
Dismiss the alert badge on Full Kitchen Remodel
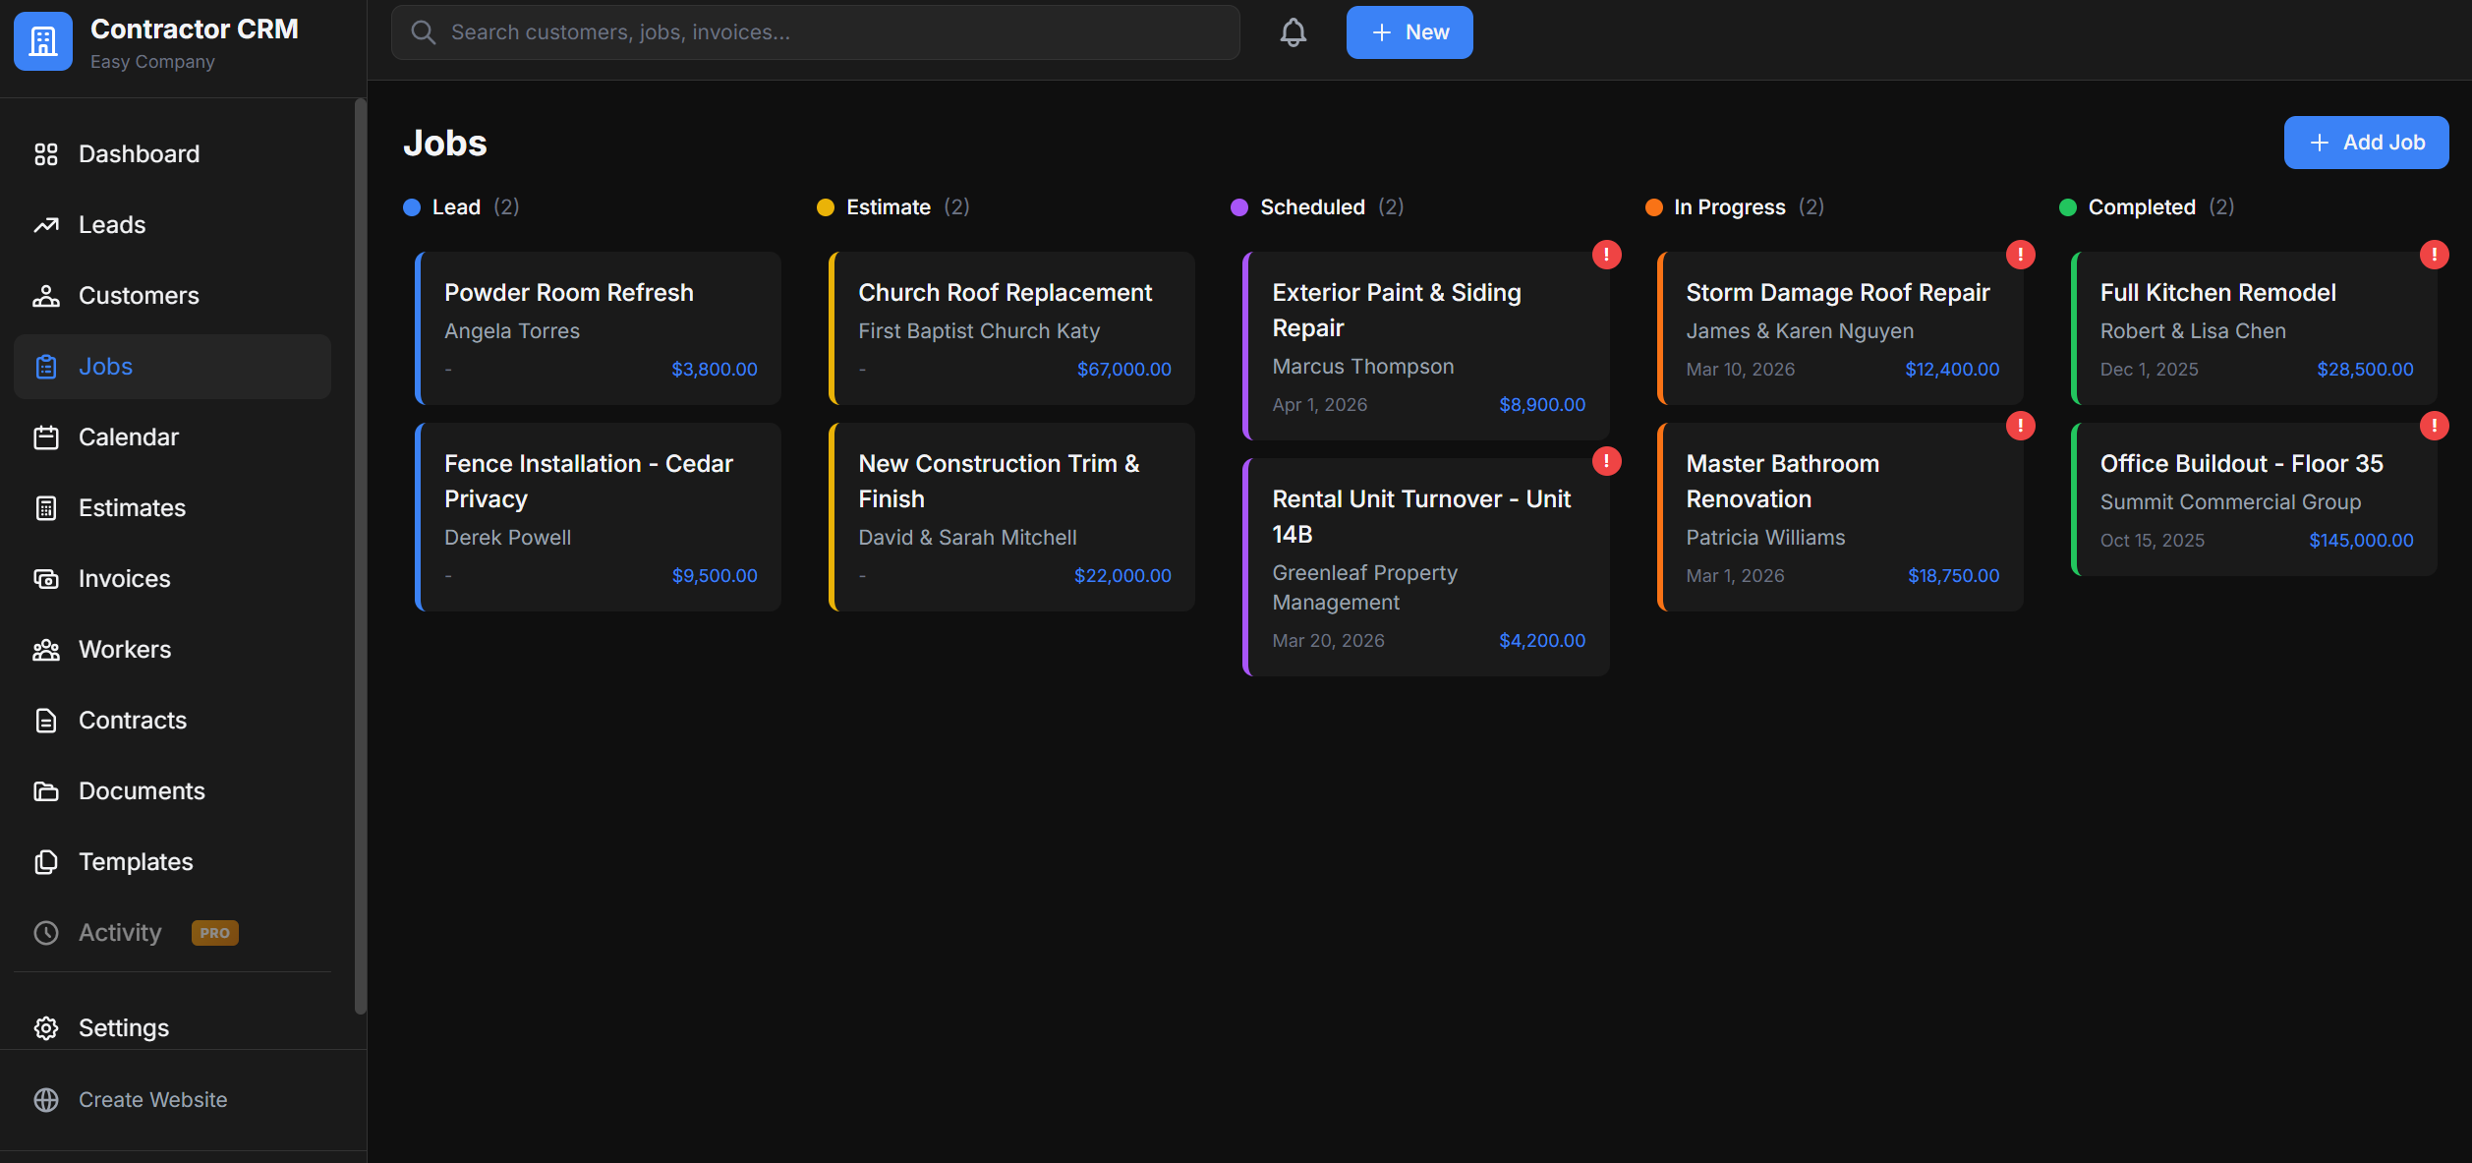click(2435, 254)
